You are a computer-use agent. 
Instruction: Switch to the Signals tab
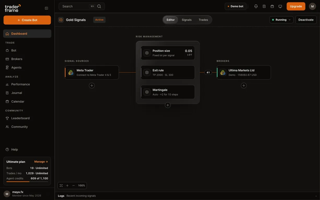tap(187, 20)
